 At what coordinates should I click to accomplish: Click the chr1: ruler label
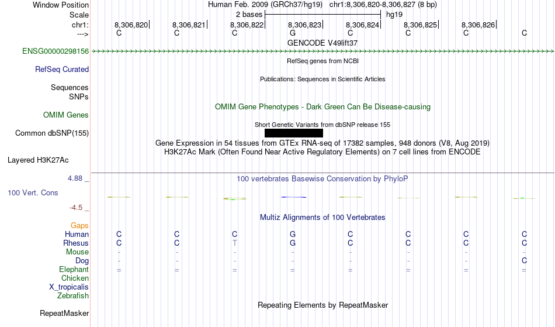pyautogui.click(x=80, y=25)
